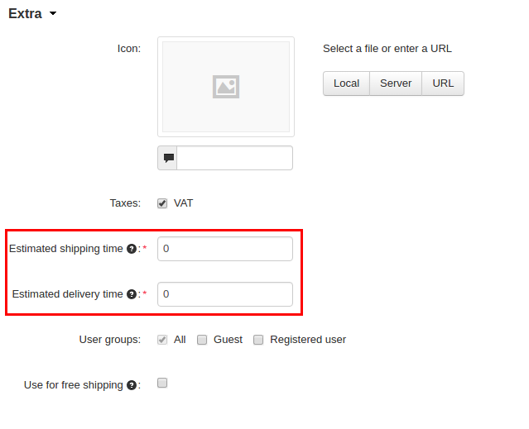Enable the Registered user checkbox
The height and width of the screenshot is (429, 529).
(258, 340)
